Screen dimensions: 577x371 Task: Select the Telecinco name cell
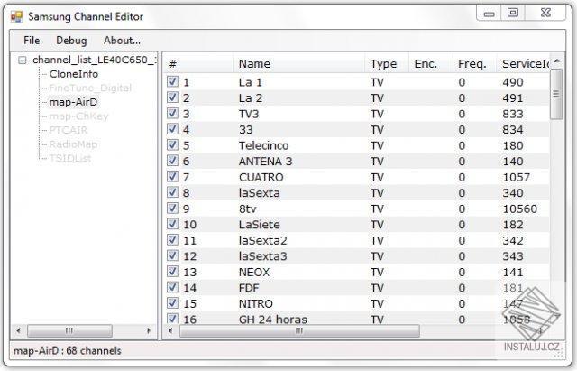pos(263,145)
